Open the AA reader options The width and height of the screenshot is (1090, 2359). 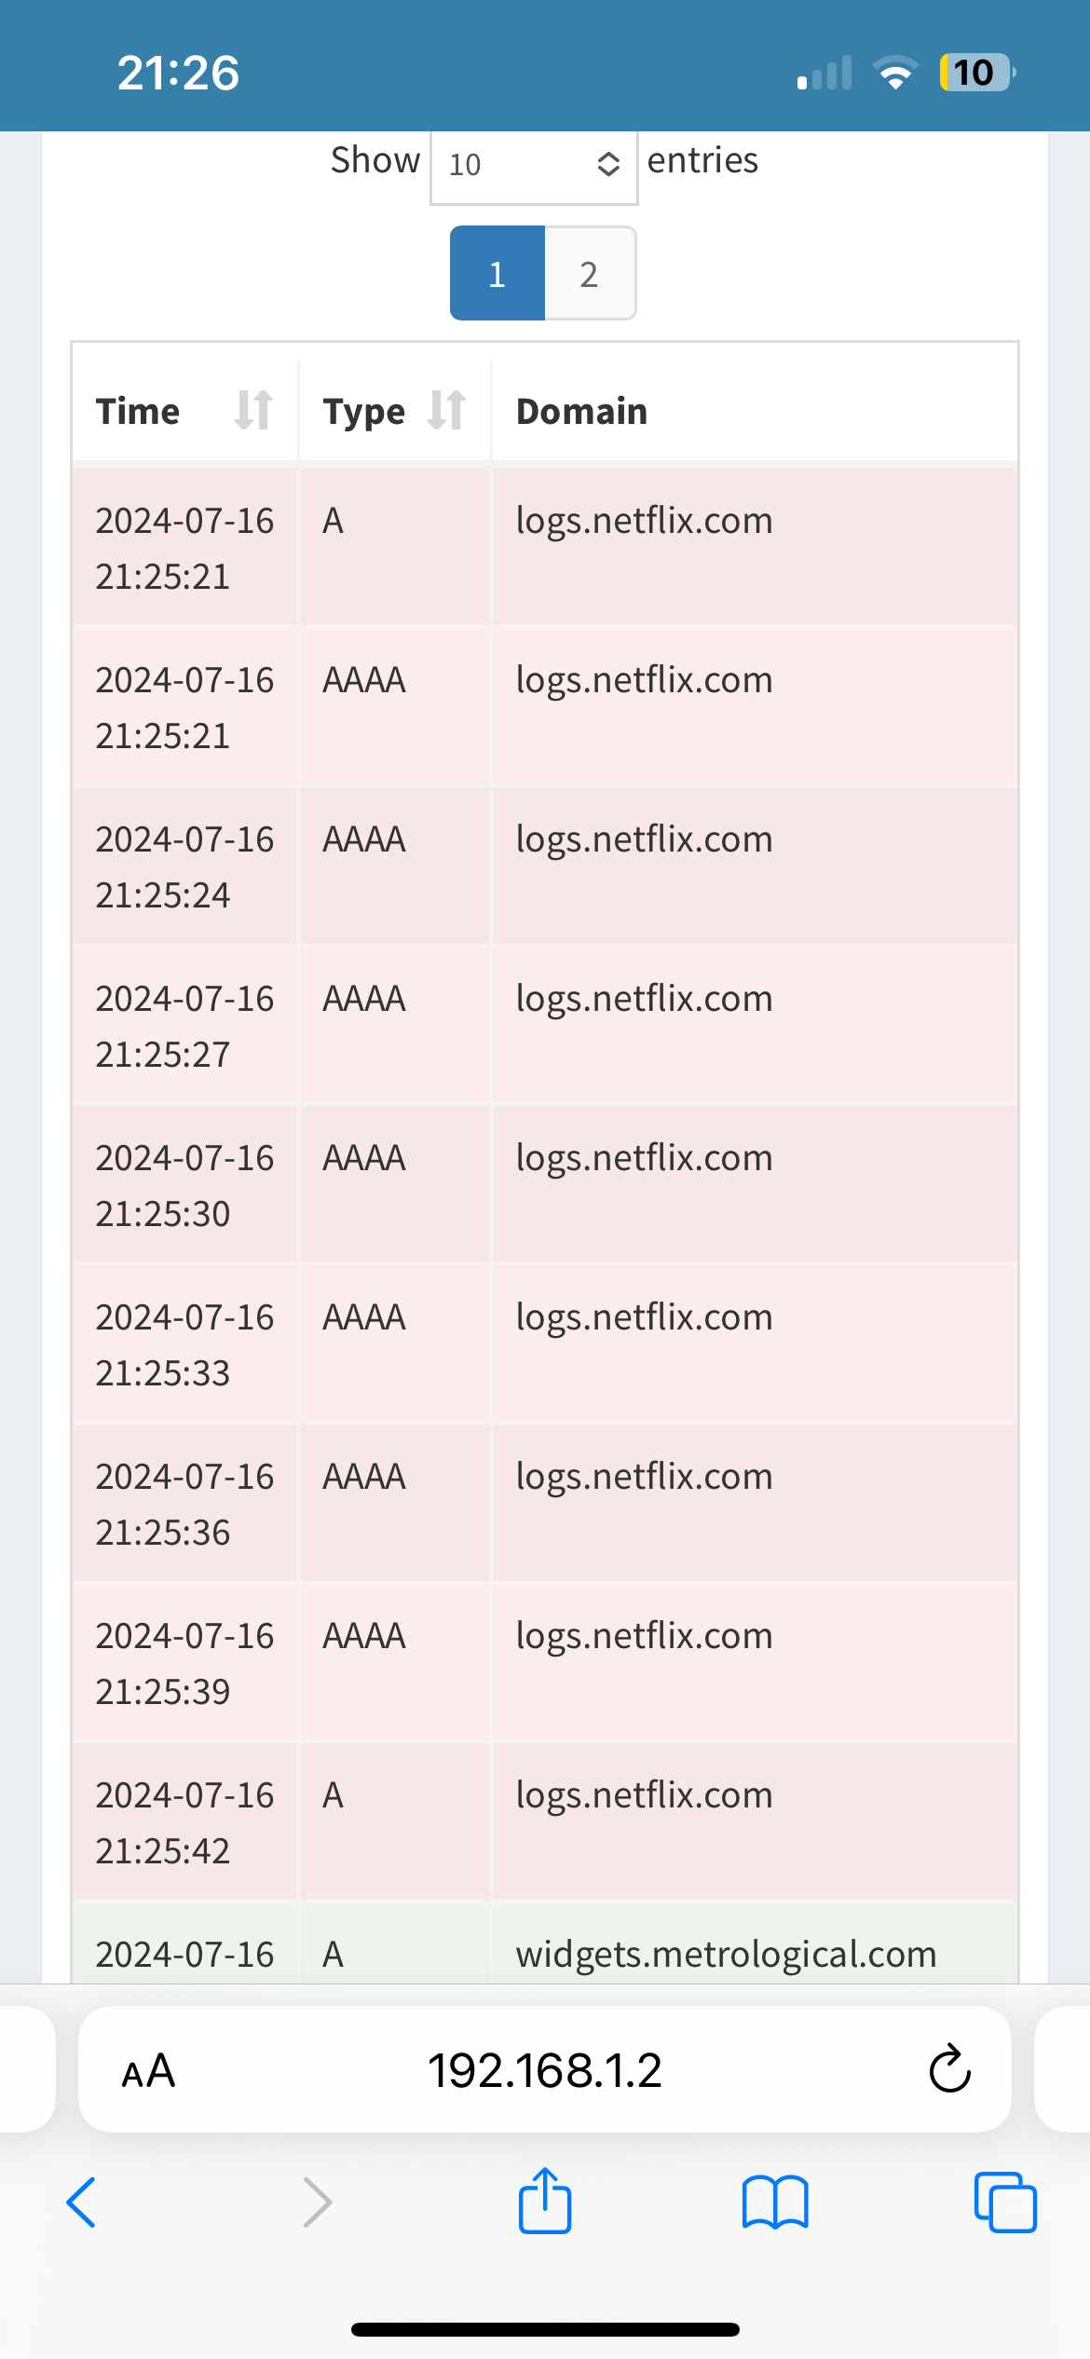tap(148, 2070)
